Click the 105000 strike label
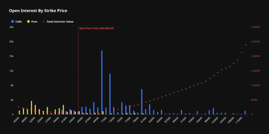The image size is (269, 134). tap(223, 120)
